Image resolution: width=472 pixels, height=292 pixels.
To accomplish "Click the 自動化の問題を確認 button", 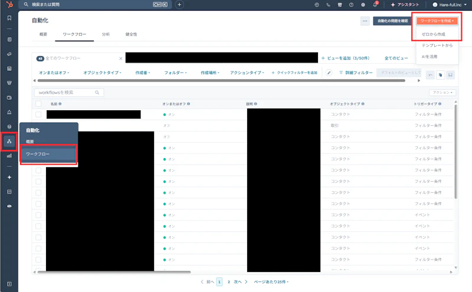I will [x=393, y=21].
